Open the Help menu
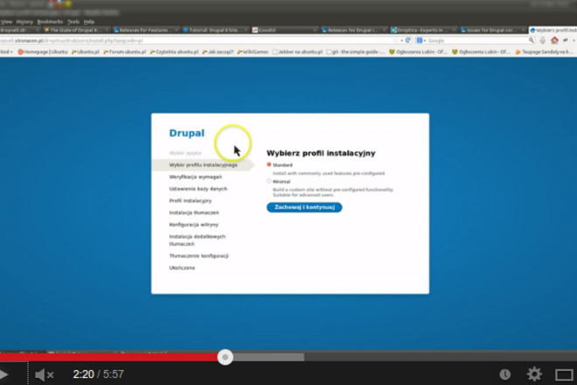This screenshot has width=577, height=385. coord(88,22)
